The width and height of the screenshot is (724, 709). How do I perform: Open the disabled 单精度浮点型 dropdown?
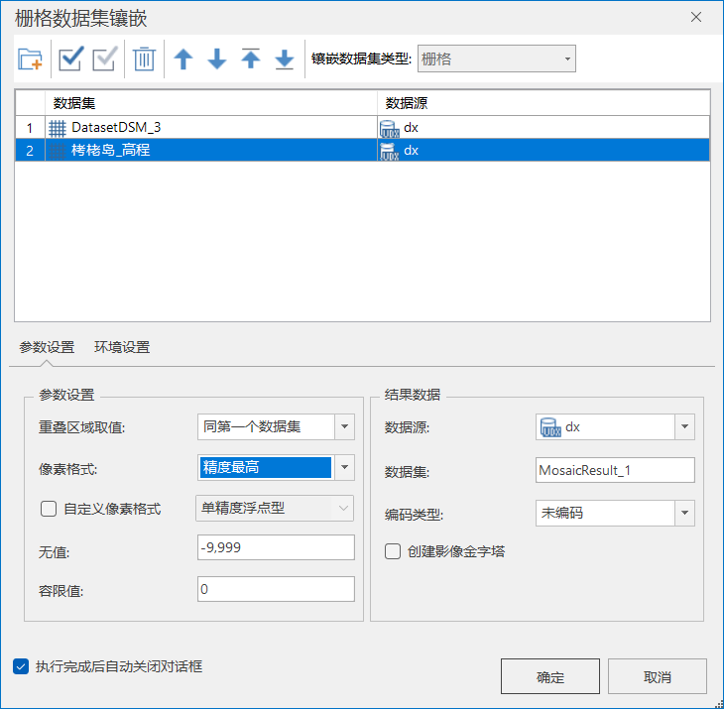click(275, 509)
